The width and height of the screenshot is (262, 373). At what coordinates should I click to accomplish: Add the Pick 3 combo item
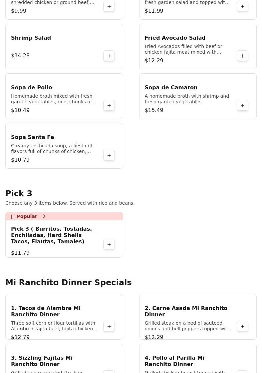(109, 244)
